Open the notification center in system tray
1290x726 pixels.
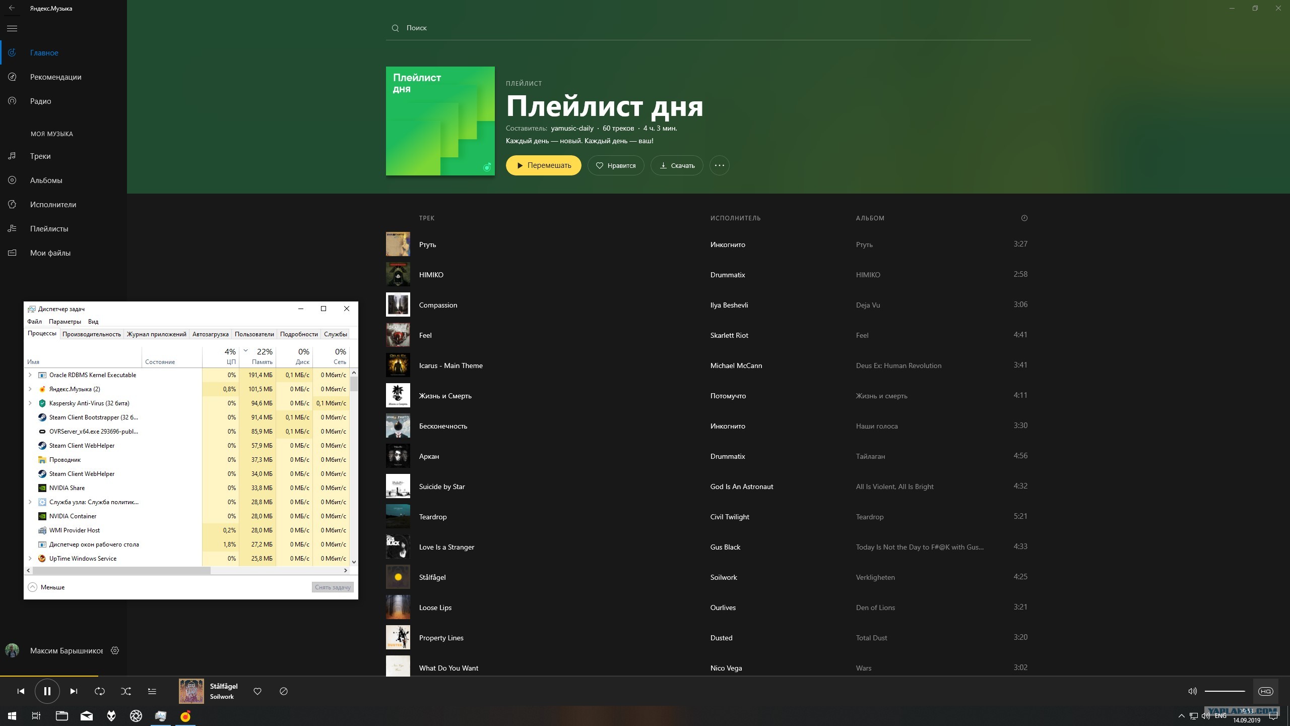click(1273, 716)
